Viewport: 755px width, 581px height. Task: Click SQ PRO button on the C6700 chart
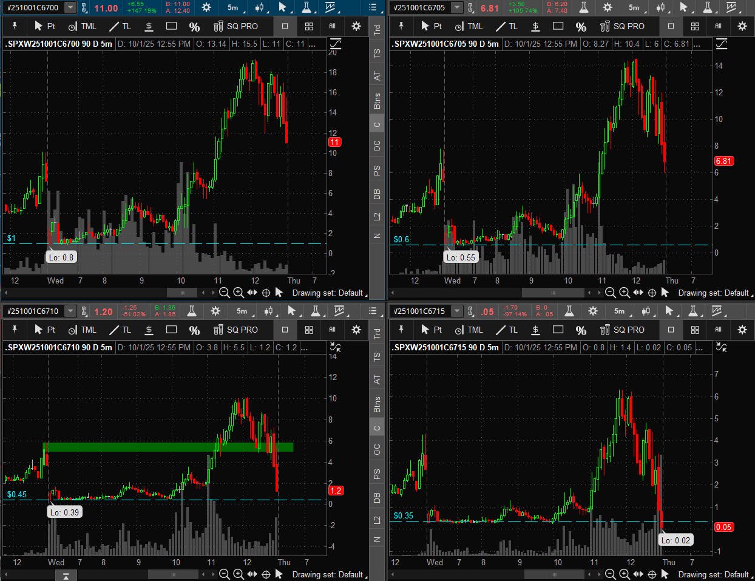tap(235, 26)
